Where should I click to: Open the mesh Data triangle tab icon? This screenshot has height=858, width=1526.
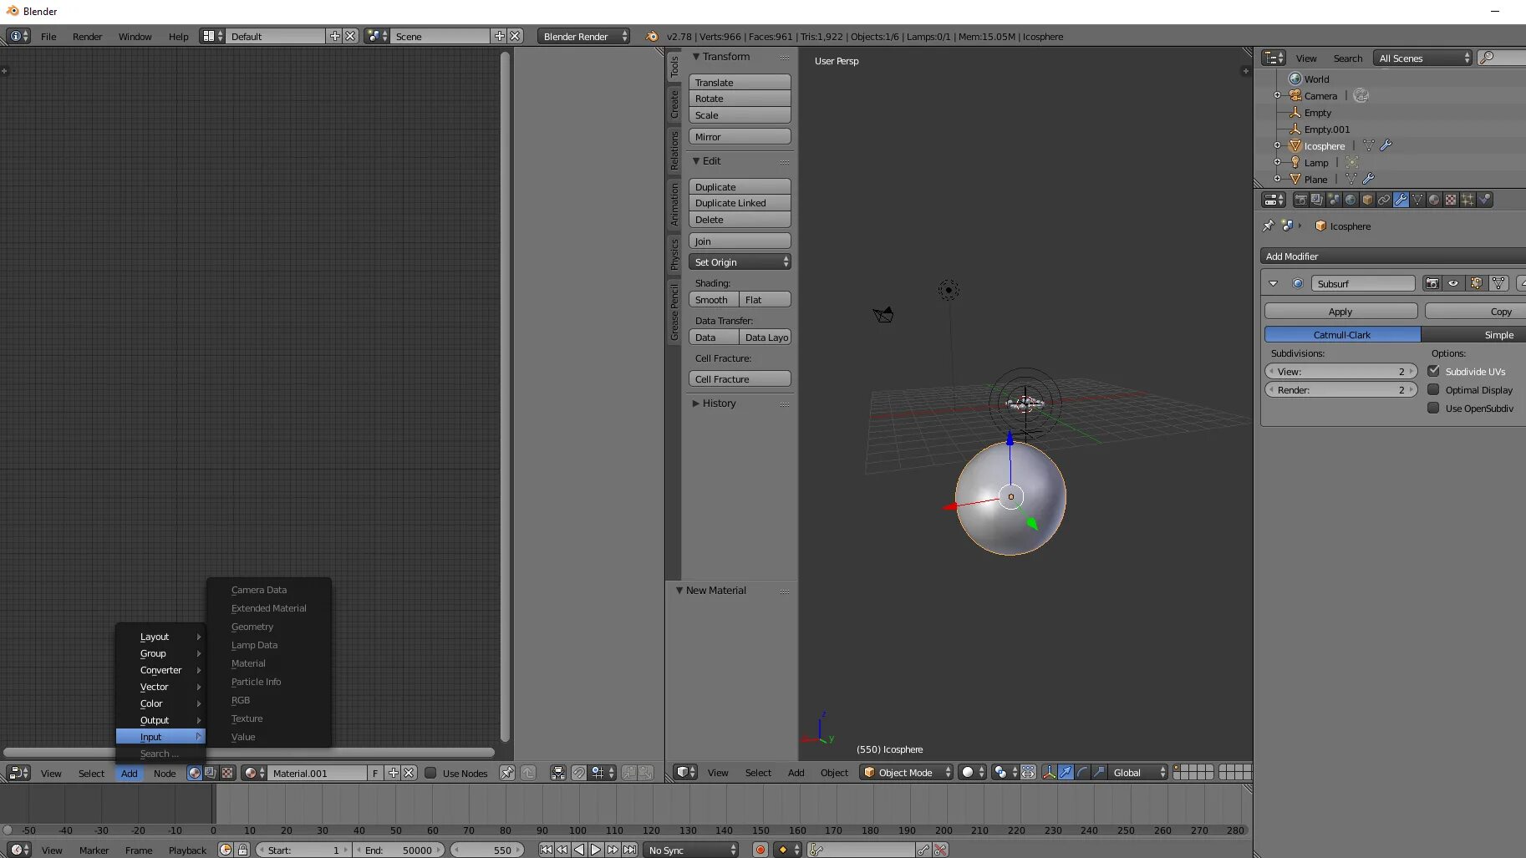[1417, 200]
